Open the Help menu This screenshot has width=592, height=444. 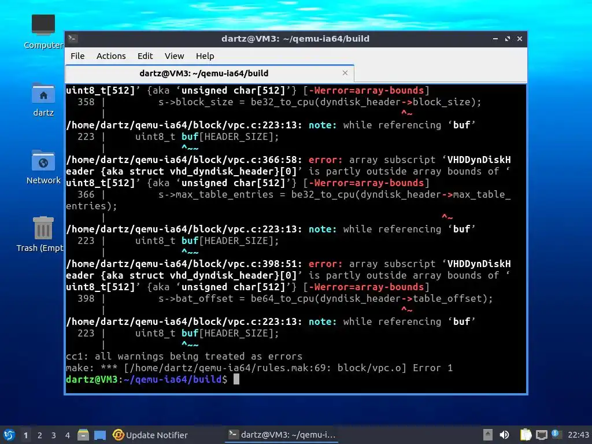205,56
